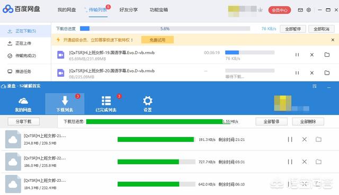Viewport: 339px width, 195px height.
Task: Pause the episode 21 download in 速盘
Action: pos(290,139)
